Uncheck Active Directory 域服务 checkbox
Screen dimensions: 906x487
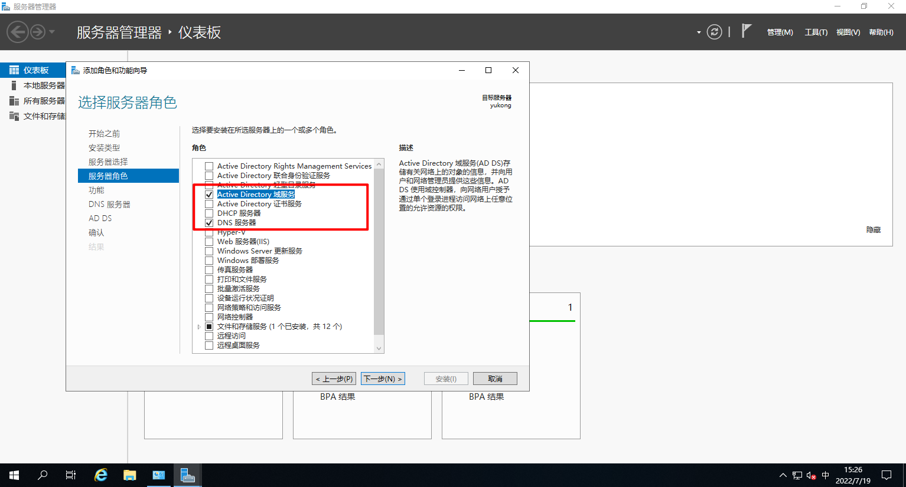(209, 195)
